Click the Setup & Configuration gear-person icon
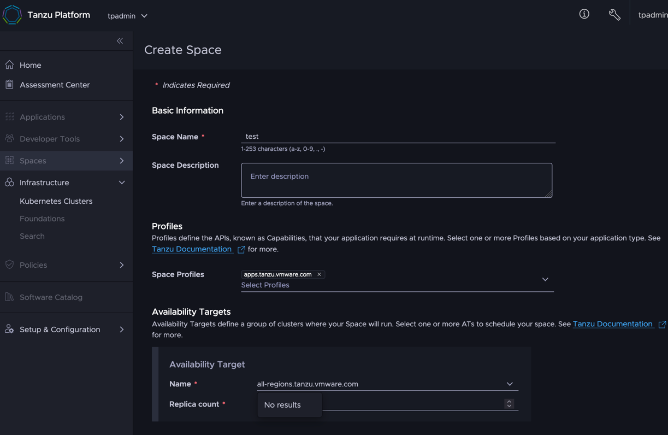Screen dimensions: 668x435 [9, 329]
